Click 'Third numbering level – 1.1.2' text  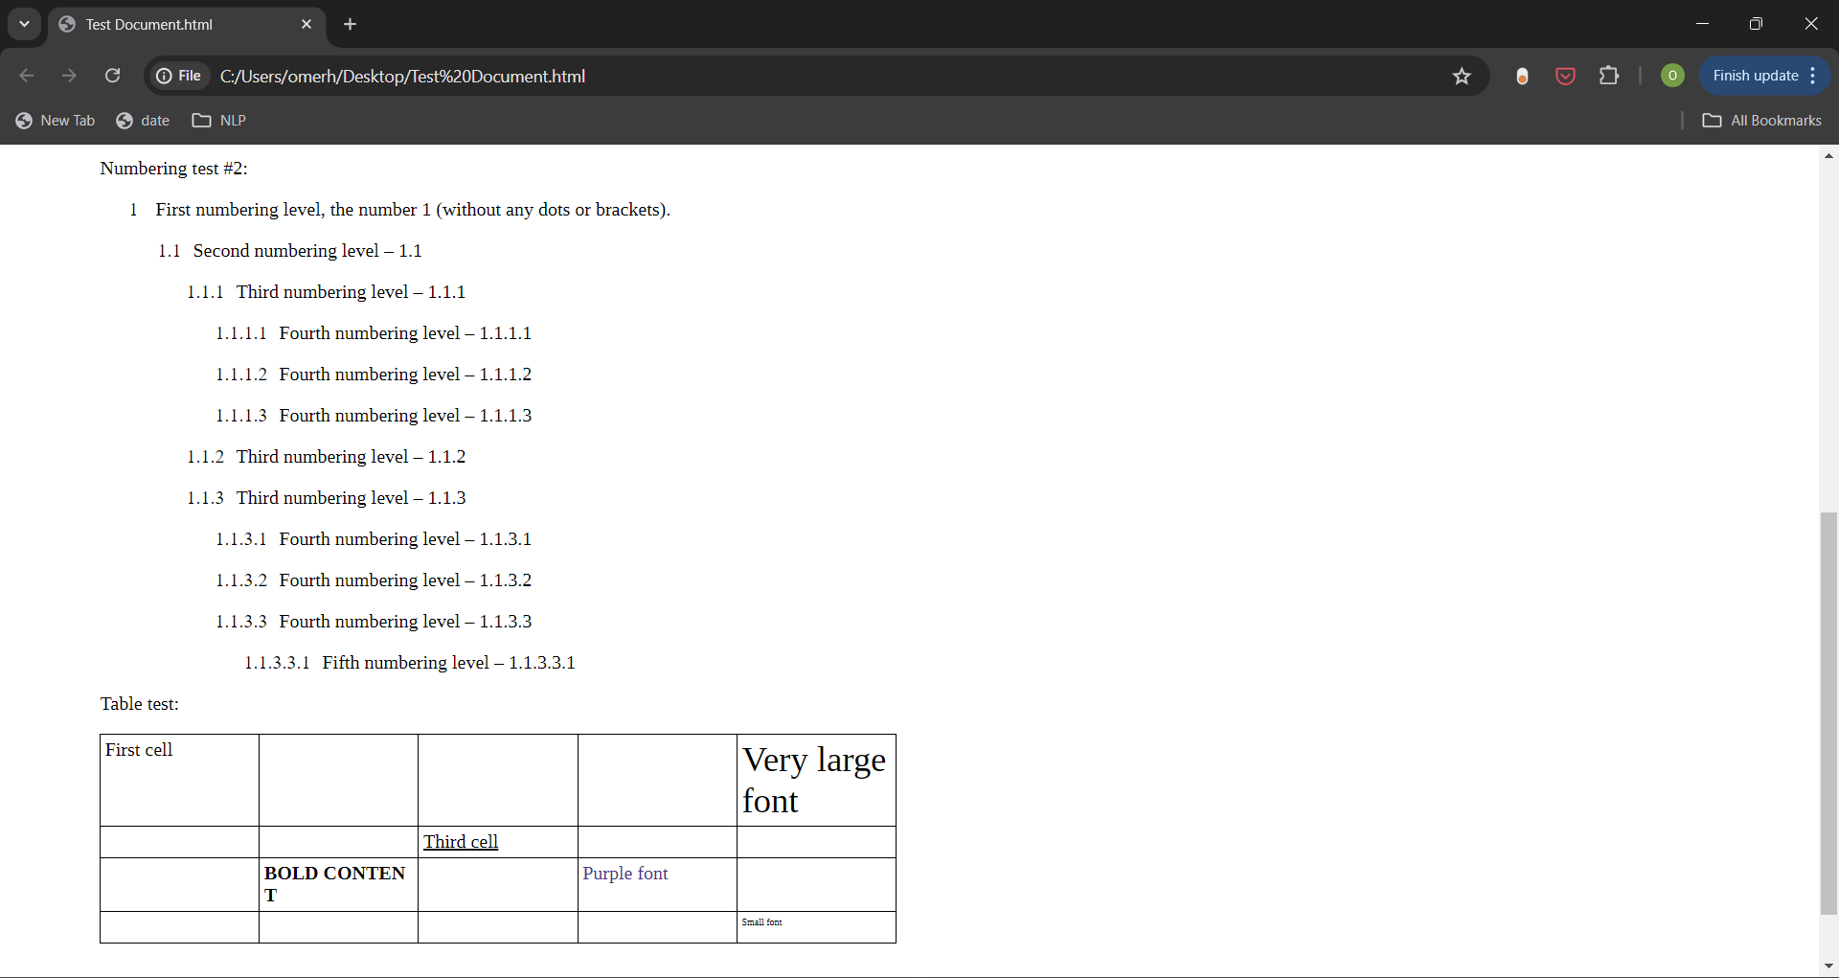[351, 457]
